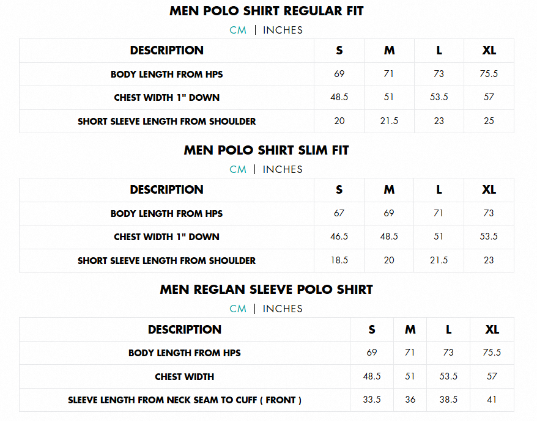The width and height of the screenshot is (537, 421).
Task: Select INCHES unit for Slim Fit table
Action: (x=283, y=169)
